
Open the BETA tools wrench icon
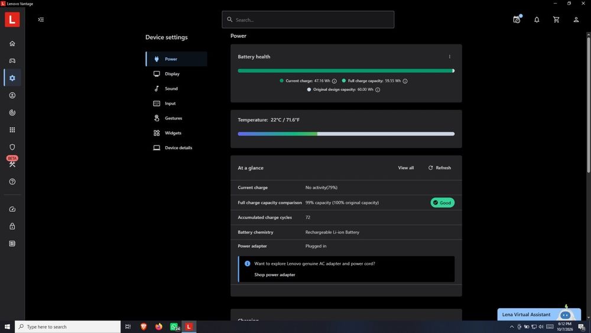point(12,164)
